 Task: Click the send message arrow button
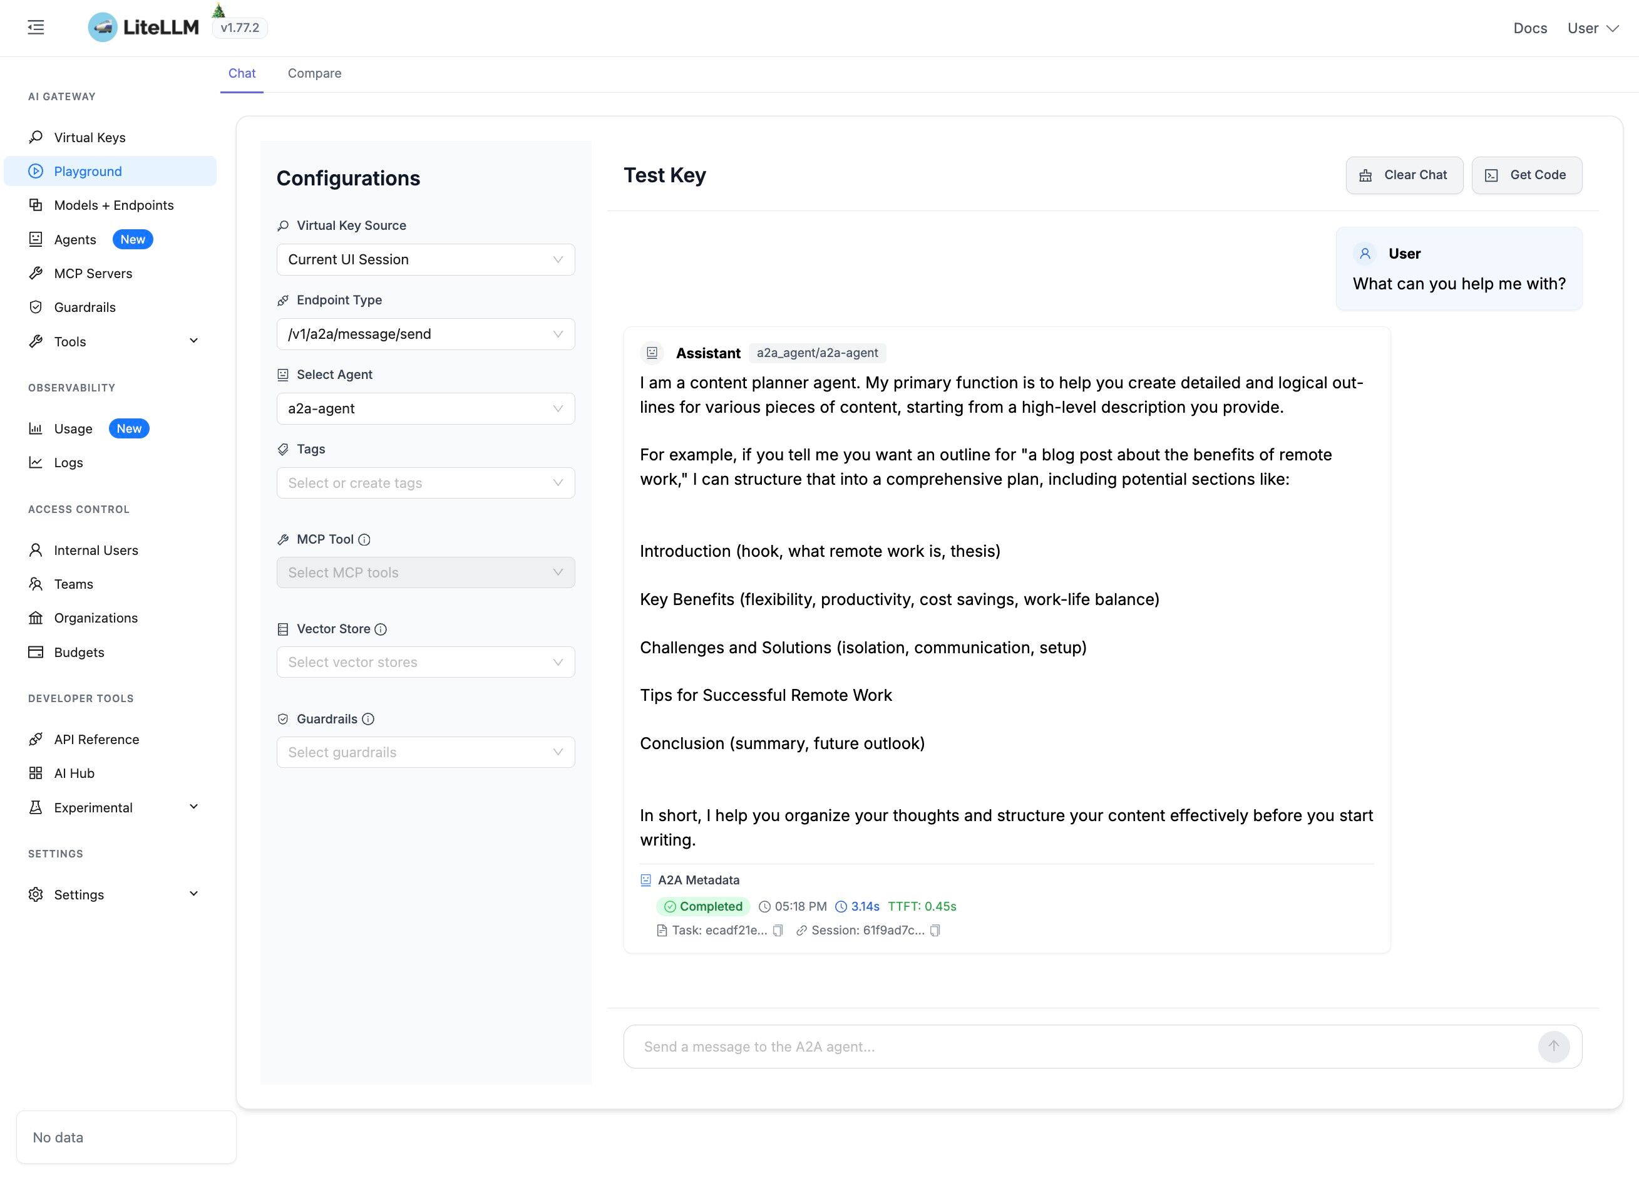tap(1553, 1046)
